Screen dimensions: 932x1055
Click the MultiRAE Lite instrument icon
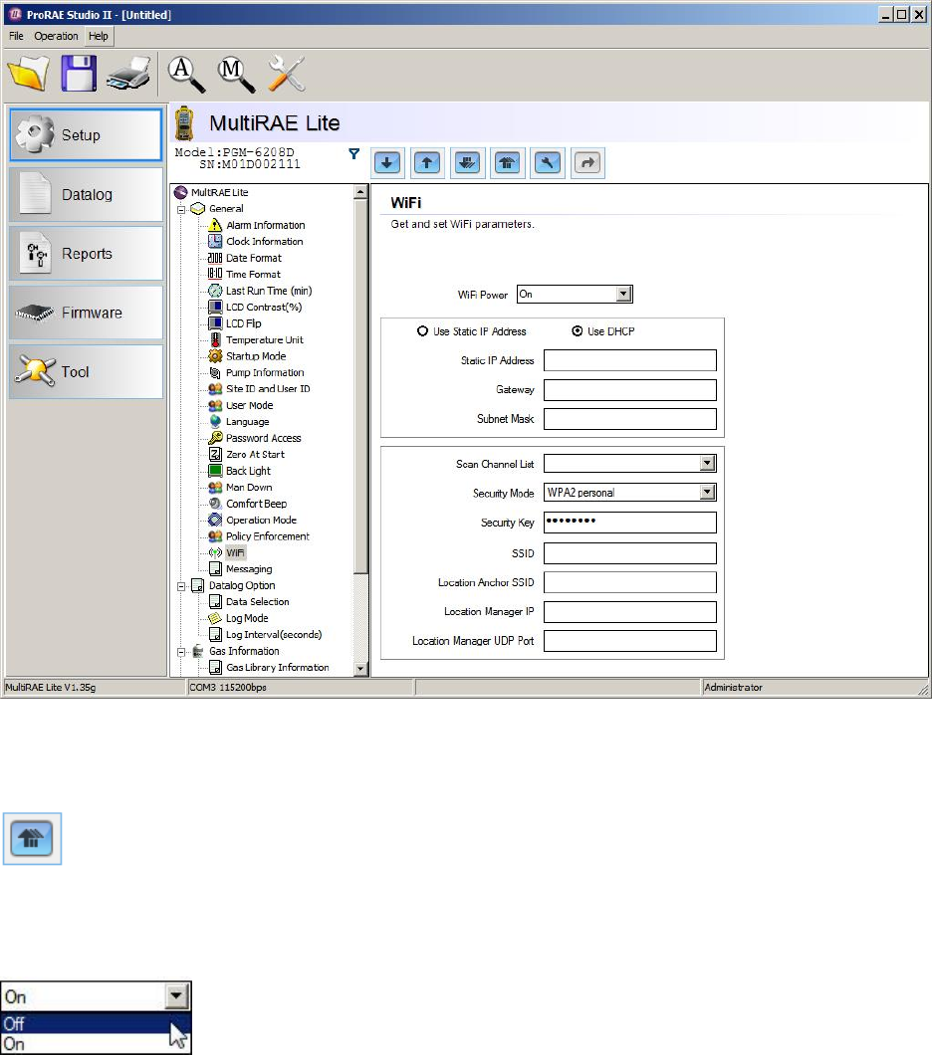(183, 123)
